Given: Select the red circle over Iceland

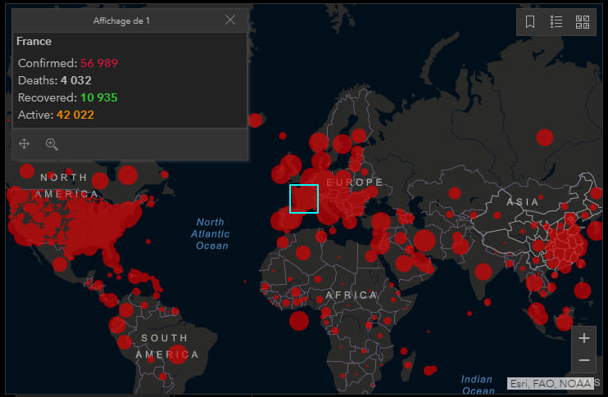Looking at the screenshot, I should coord(255,120).
